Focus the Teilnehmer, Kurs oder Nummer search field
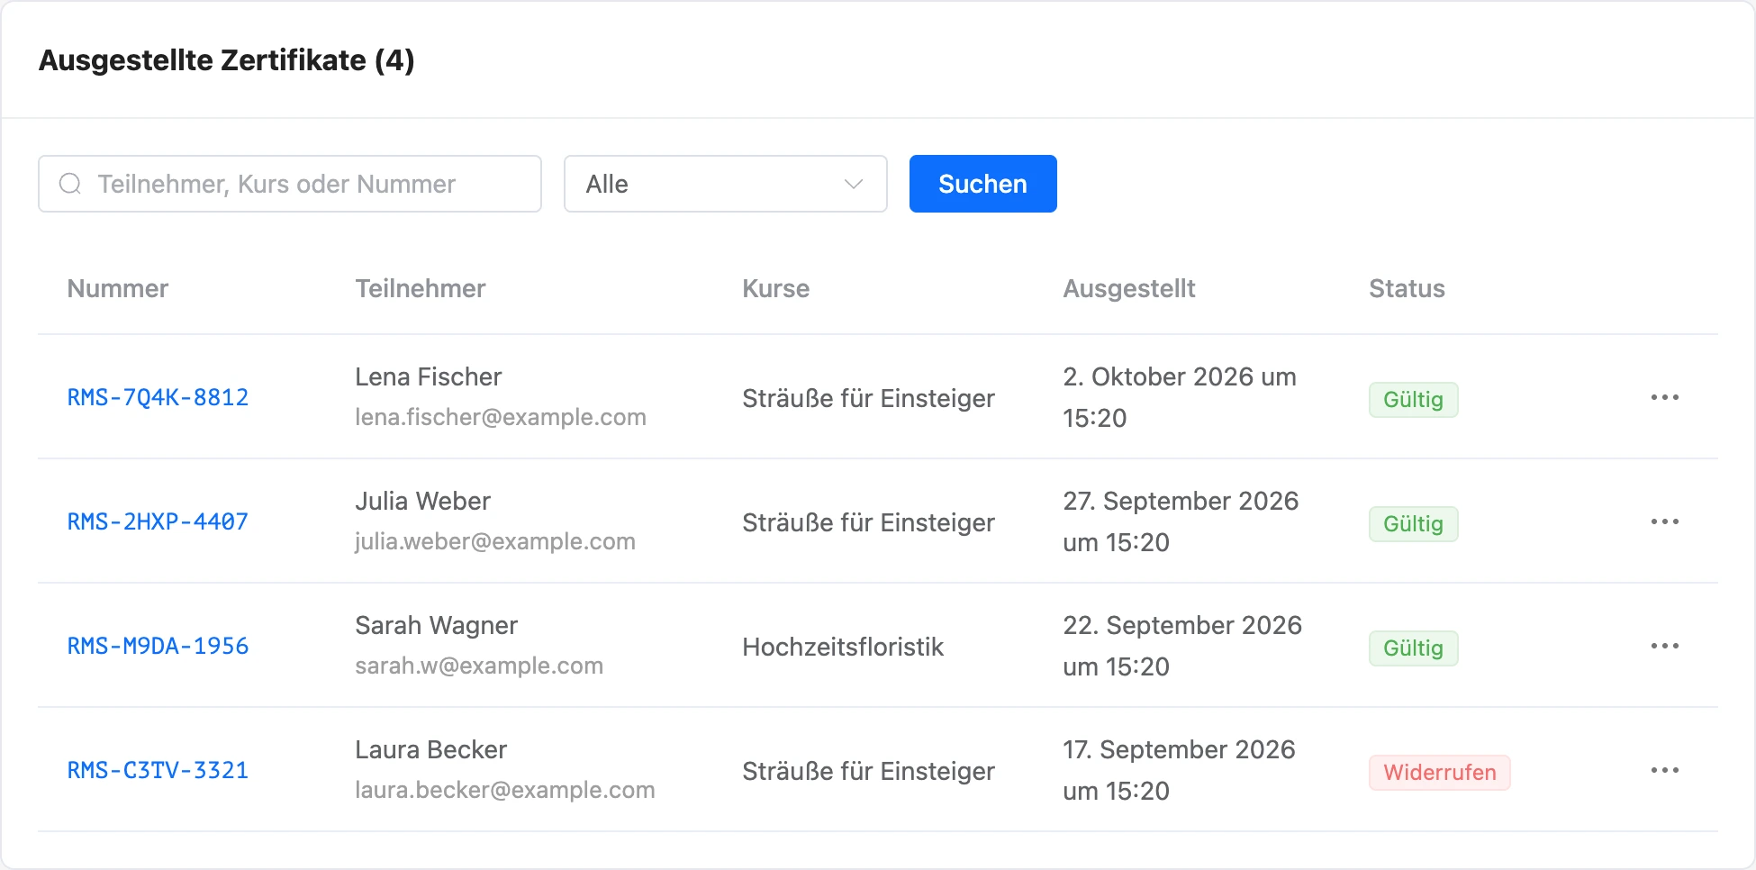This screenshot has width=1756, height=870. point(290,184)
